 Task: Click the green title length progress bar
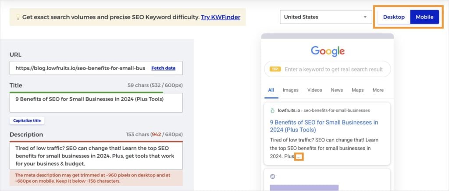pyautogui.click(x=86, y=92)
